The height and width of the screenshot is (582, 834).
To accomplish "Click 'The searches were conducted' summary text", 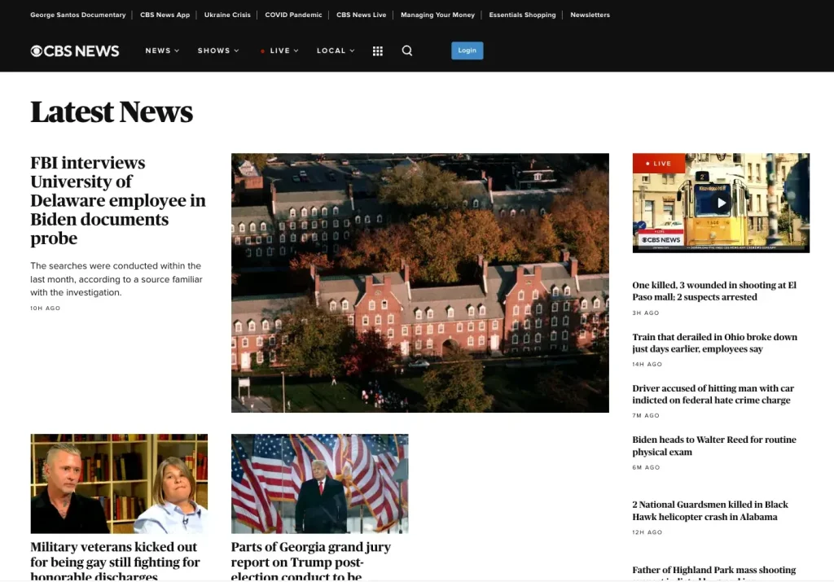I will 116,279.
